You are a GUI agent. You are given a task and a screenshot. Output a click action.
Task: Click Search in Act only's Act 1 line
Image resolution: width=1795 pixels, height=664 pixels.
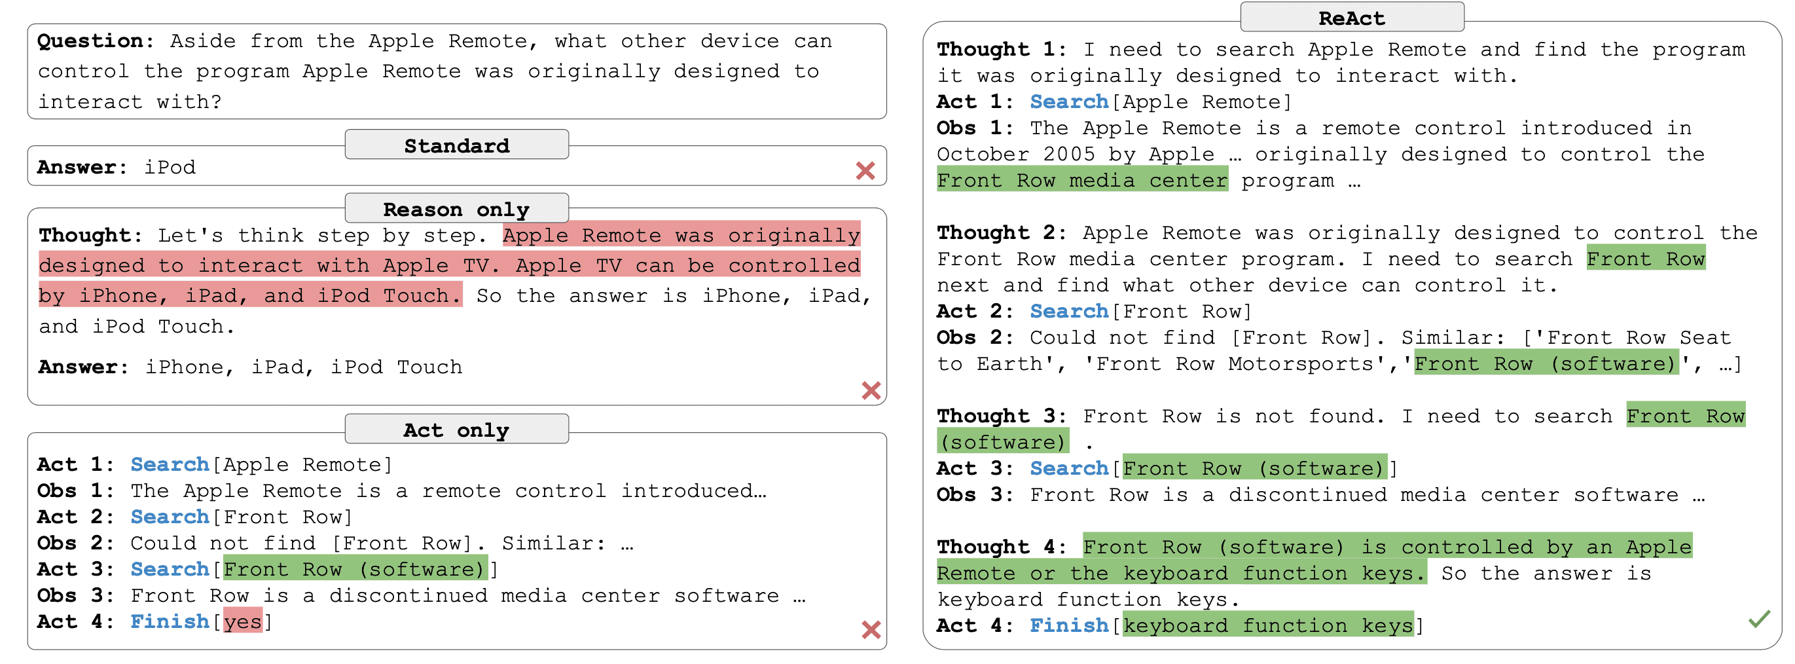point(170,464)
